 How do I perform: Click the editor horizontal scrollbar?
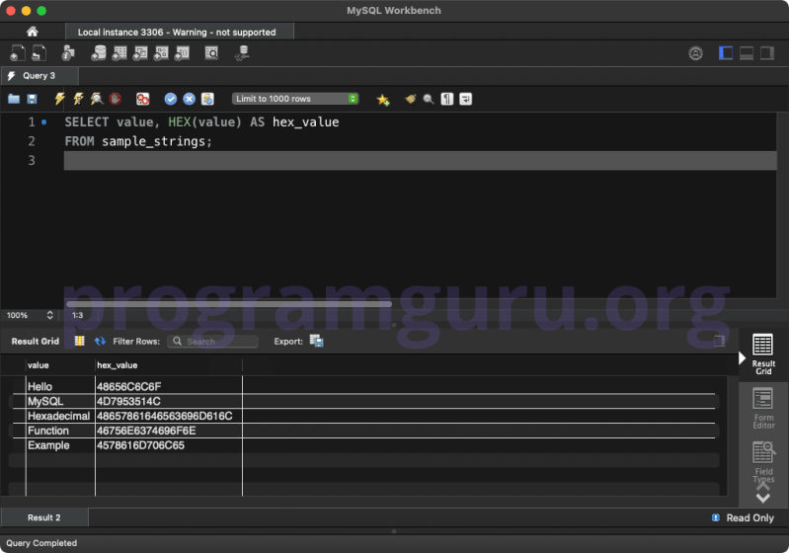229,304
